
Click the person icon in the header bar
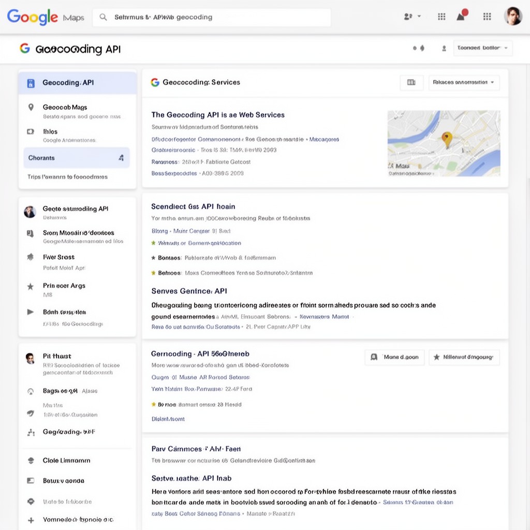(444, 48)
